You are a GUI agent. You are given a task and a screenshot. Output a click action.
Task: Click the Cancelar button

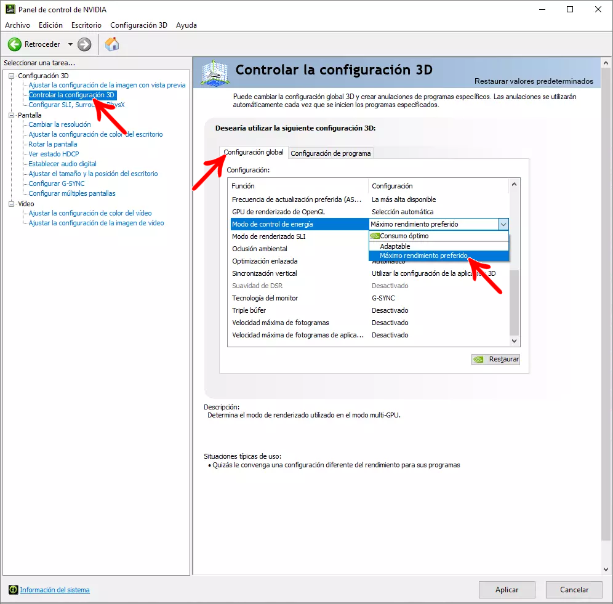coord(574,589)
